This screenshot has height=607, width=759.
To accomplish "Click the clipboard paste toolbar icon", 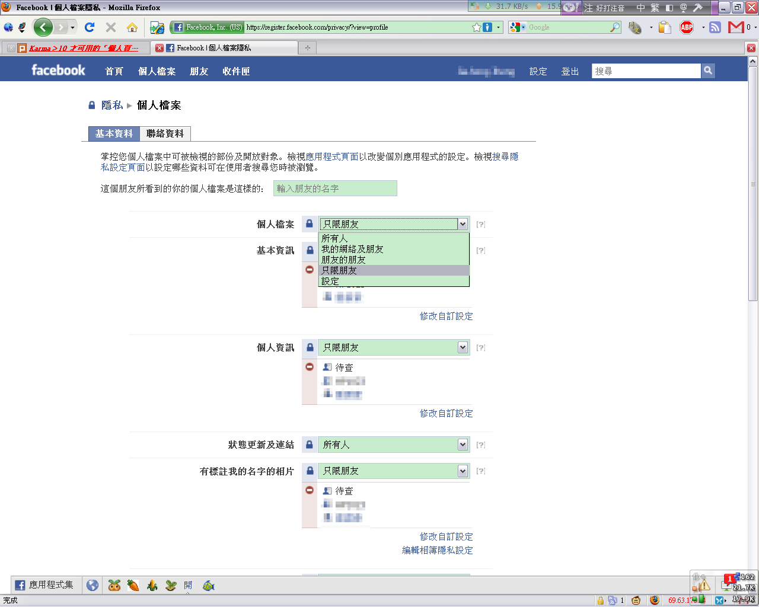I will [665, 27].
